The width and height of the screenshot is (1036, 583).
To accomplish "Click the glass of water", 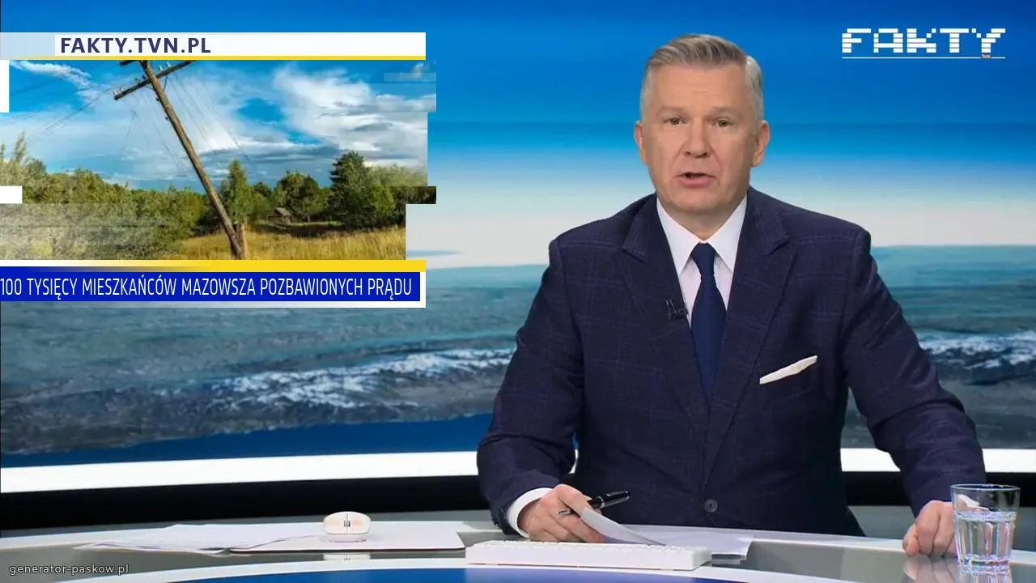I will (984, 526).
